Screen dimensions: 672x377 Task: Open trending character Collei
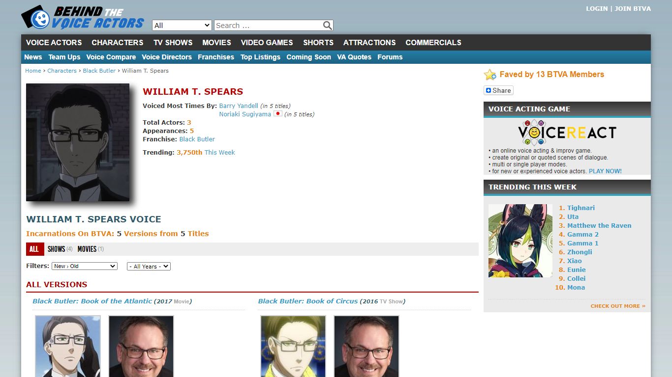577,278
